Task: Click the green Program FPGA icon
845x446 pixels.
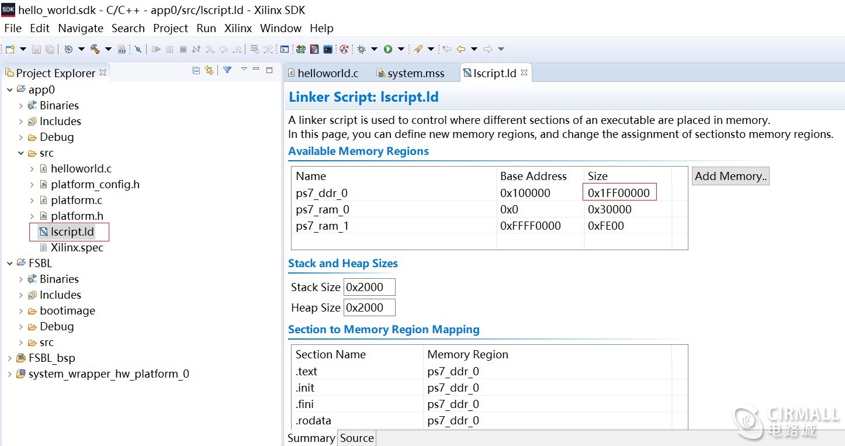Action: [x=300, y=49]
